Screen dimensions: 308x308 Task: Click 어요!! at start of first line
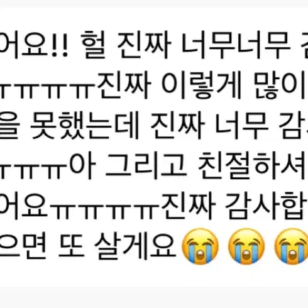pos(33,45)
